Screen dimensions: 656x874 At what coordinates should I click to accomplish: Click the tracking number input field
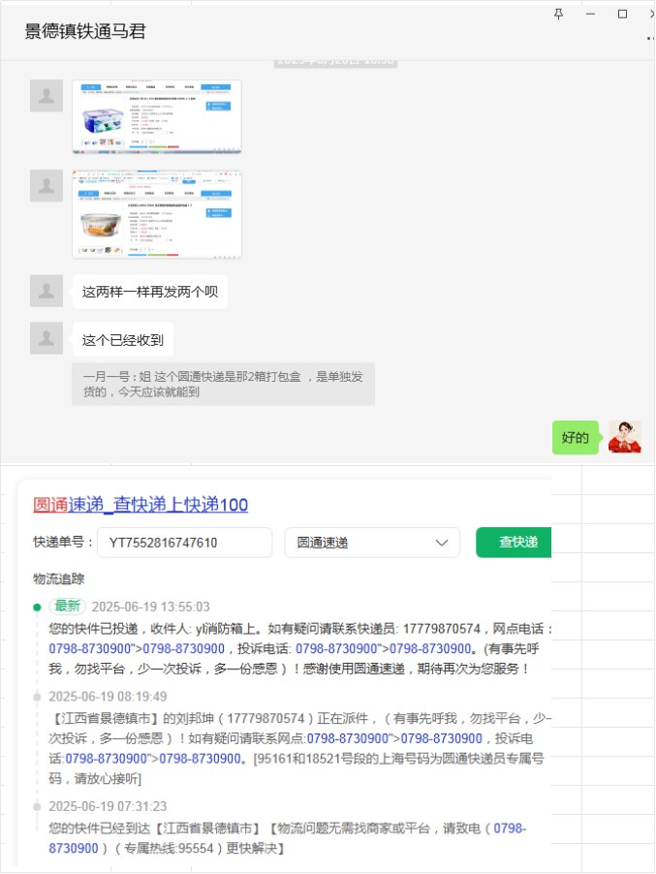pos(184,543)
